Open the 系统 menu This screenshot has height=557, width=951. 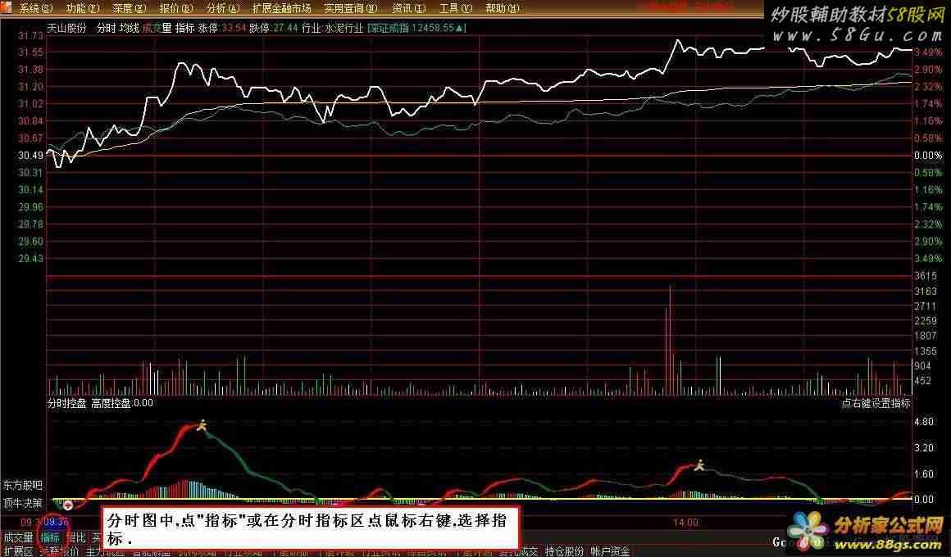[x=36, y=8]
